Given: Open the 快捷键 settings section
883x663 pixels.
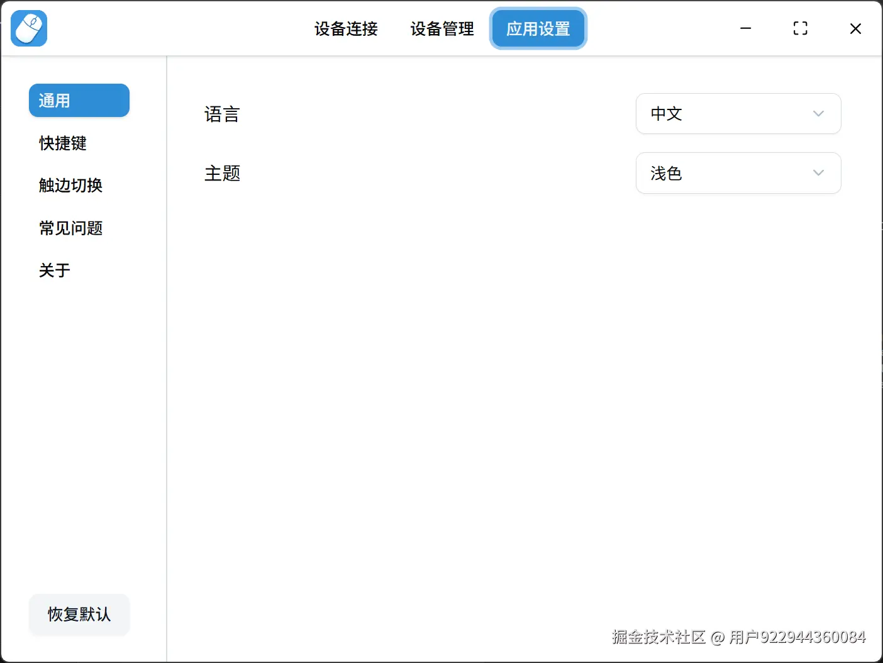Looking at the screenshot, I should click(63, 143).
